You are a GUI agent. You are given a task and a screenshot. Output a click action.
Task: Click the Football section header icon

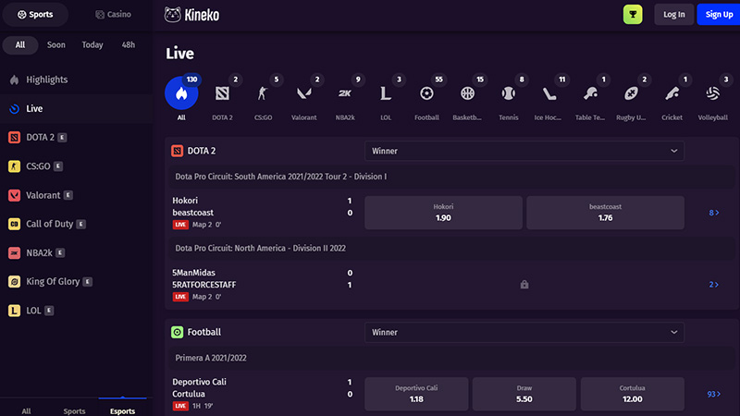(177, 333)
